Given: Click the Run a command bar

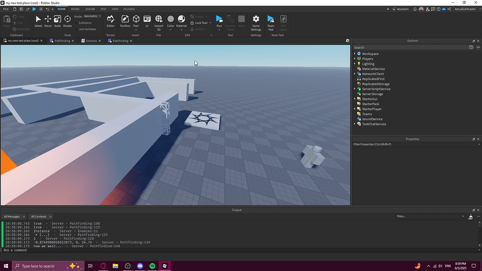Looking at the screenshot, I should coord(240,250).
